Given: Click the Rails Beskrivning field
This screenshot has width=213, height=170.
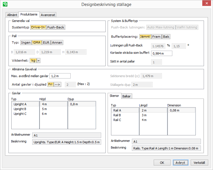Looking at the screenshot, I should coord(166,148).
